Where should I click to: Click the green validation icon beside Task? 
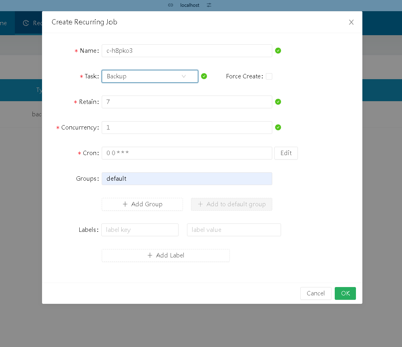[204, 76]
